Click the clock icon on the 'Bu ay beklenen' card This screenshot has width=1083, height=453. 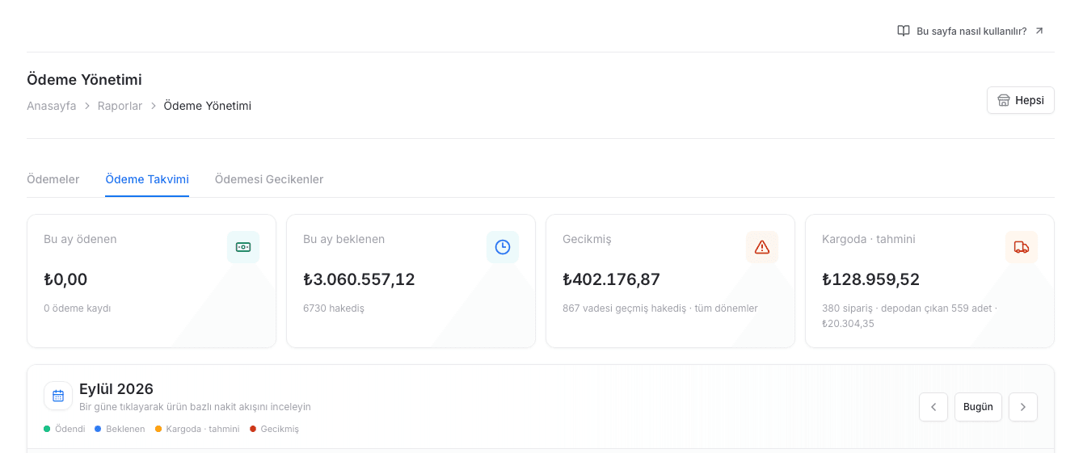[503, 247]
